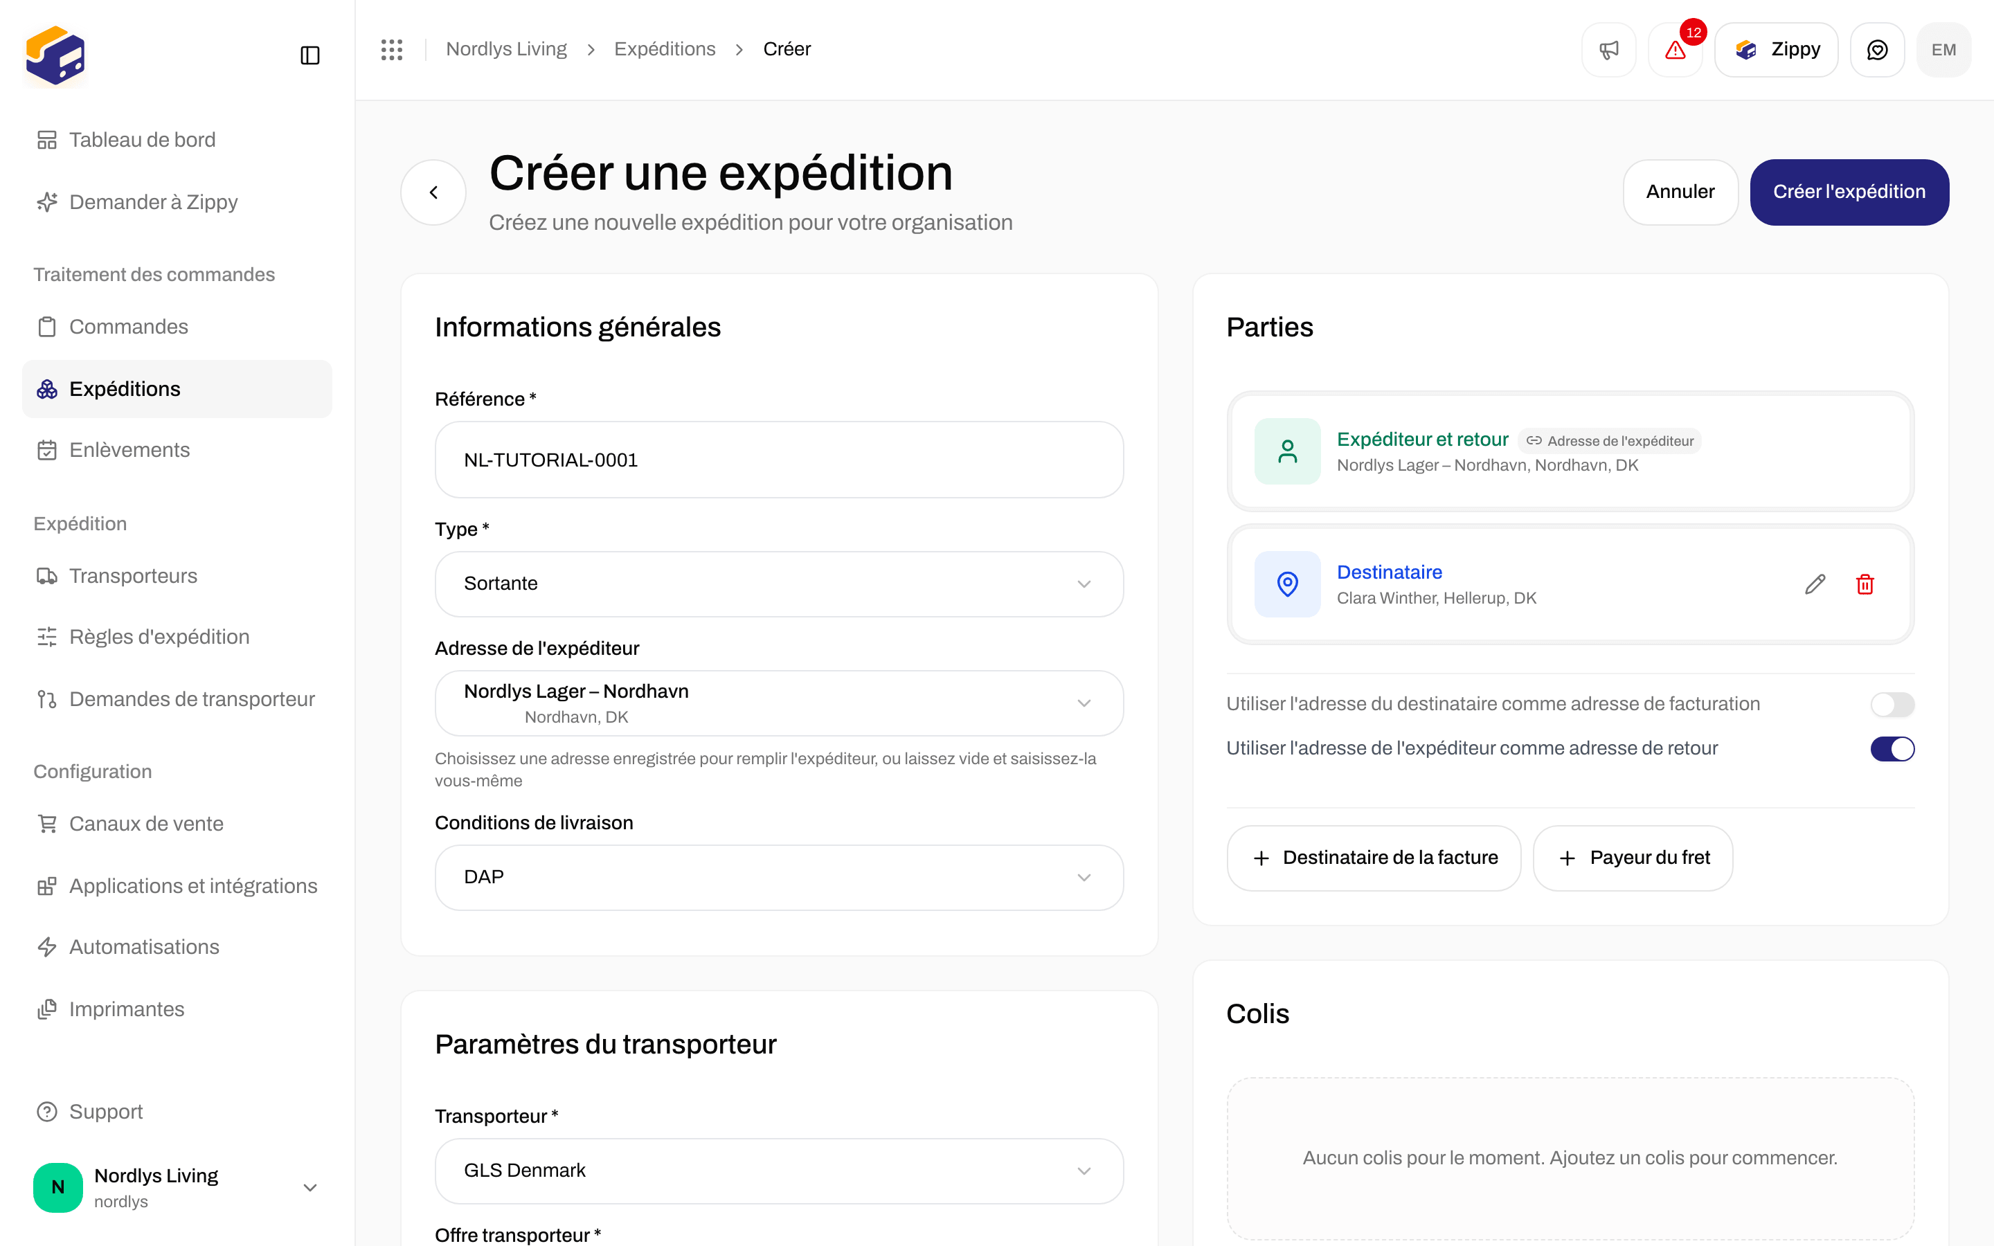This screenshot has height=1246, width=1994.
Task: Click the Créer l'expédition button
Action: (1849, 192)
